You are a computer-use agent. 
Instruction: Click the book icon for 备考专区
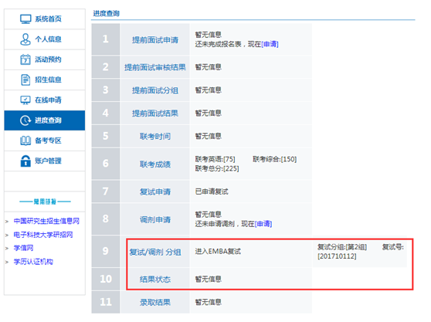tap(25, 141)
